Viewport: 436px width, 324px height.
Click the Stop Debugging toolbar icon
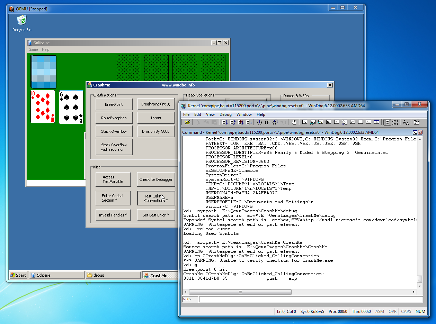(240, 122)
